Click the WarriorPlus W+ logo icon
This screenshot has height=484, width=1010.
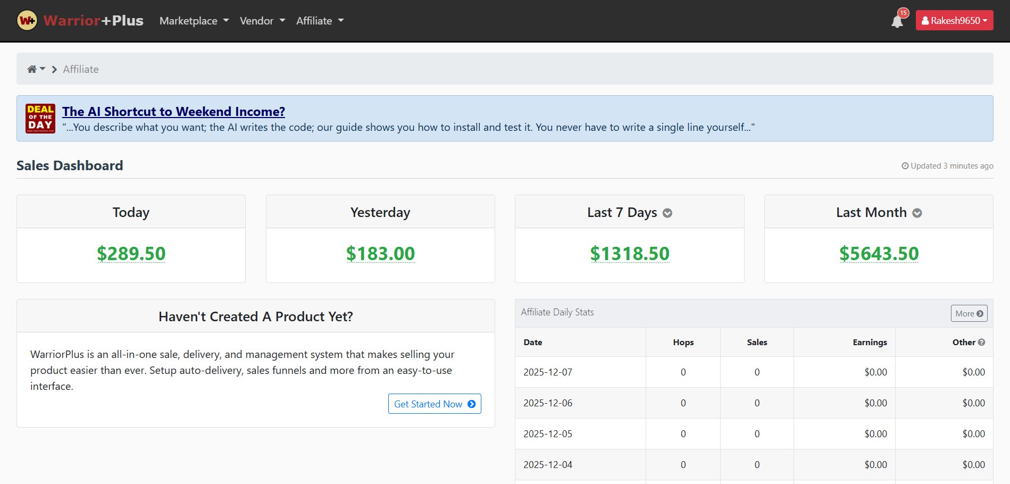pyautogui.click(x=27, y=21)
